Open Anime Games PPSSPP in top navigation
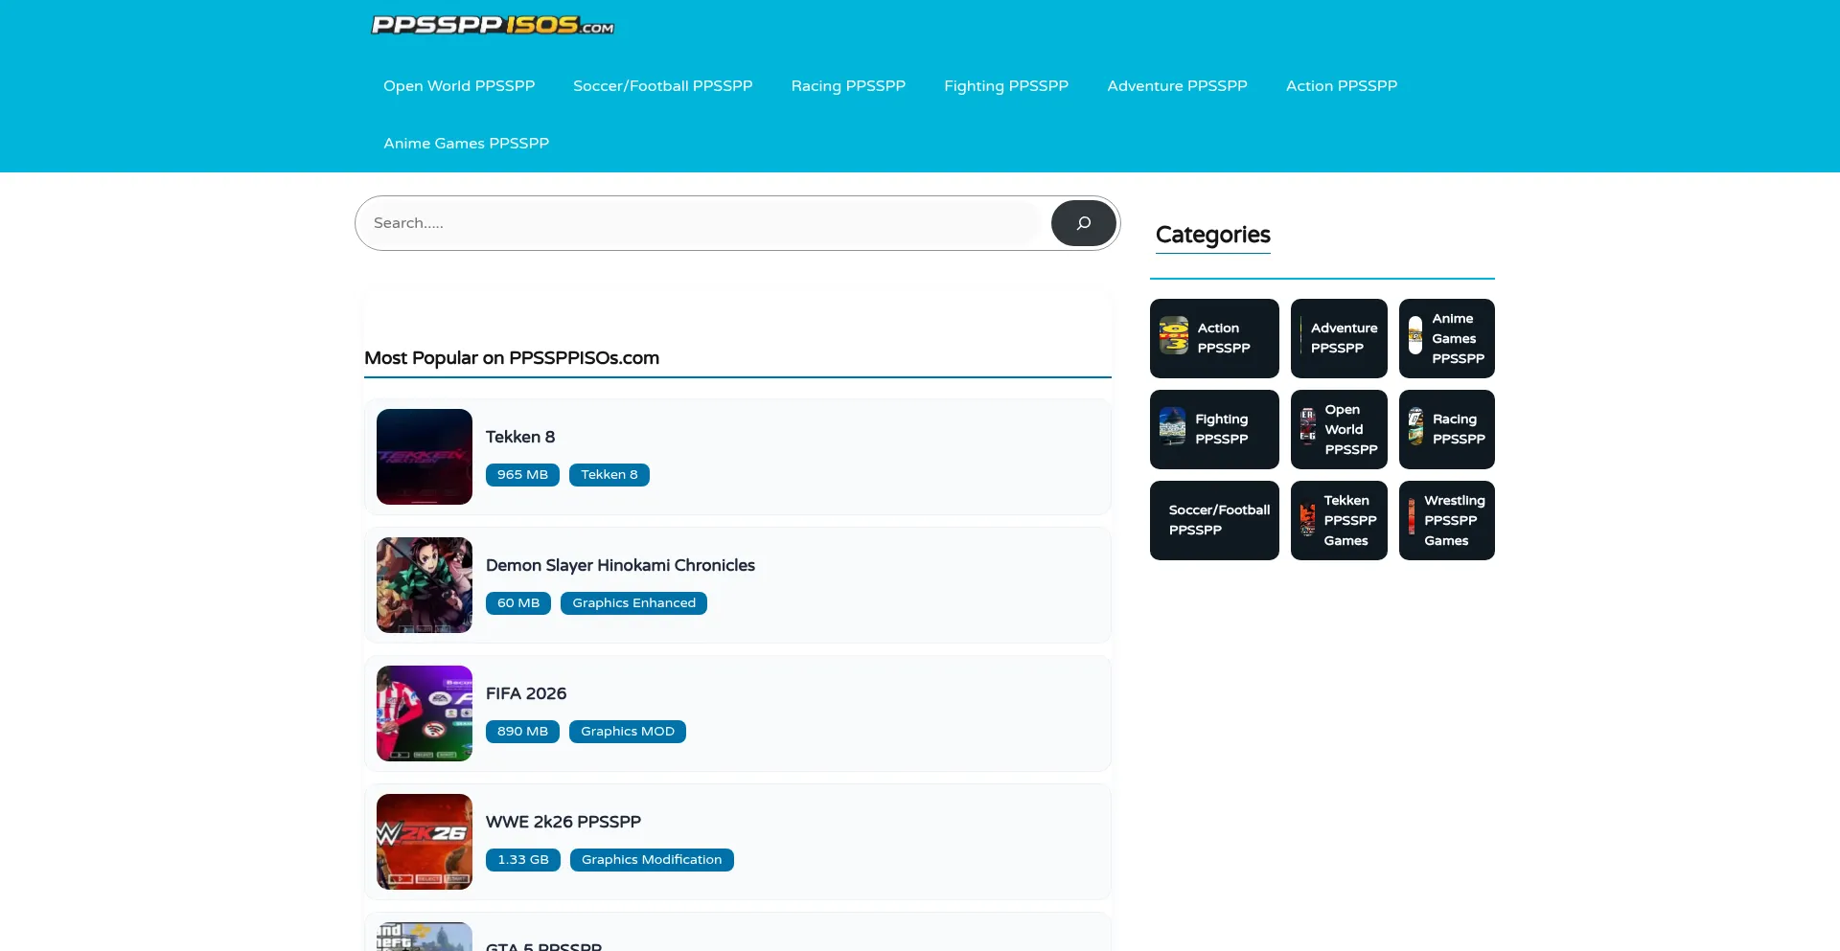This screenshot has width=1840, height=951. click(467, 144)
